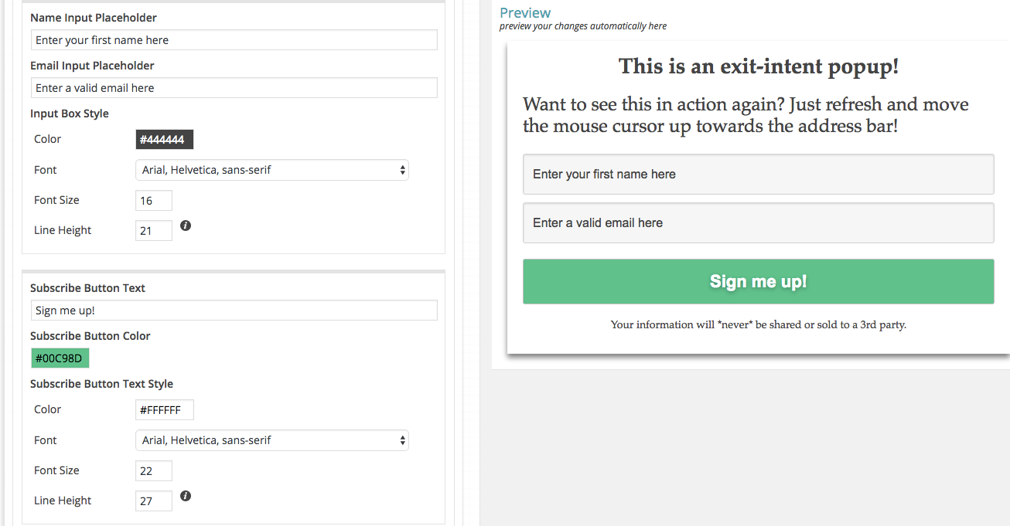This screenshot has width=1010, height=526.
Task: Click the Name Input Placeholder field
Action: [234, 40]
